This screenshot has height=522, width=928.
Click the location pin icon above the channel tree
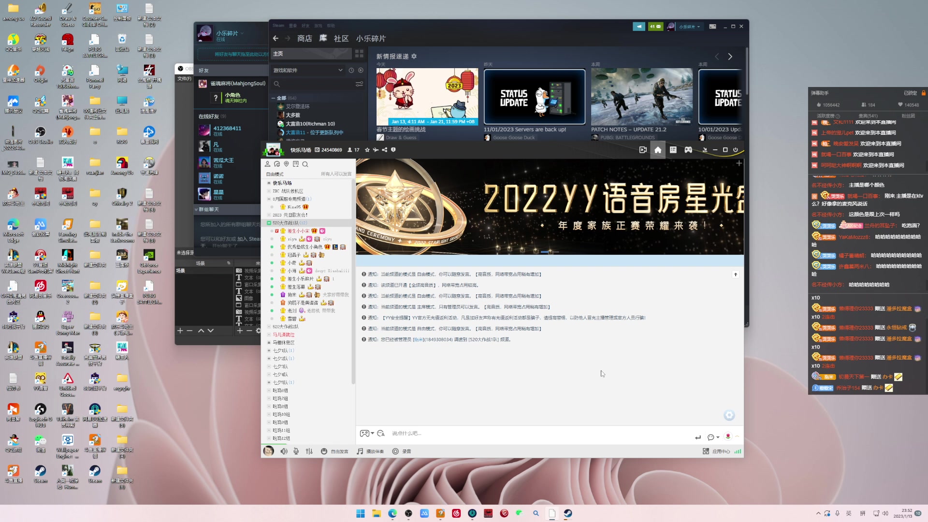286,164
